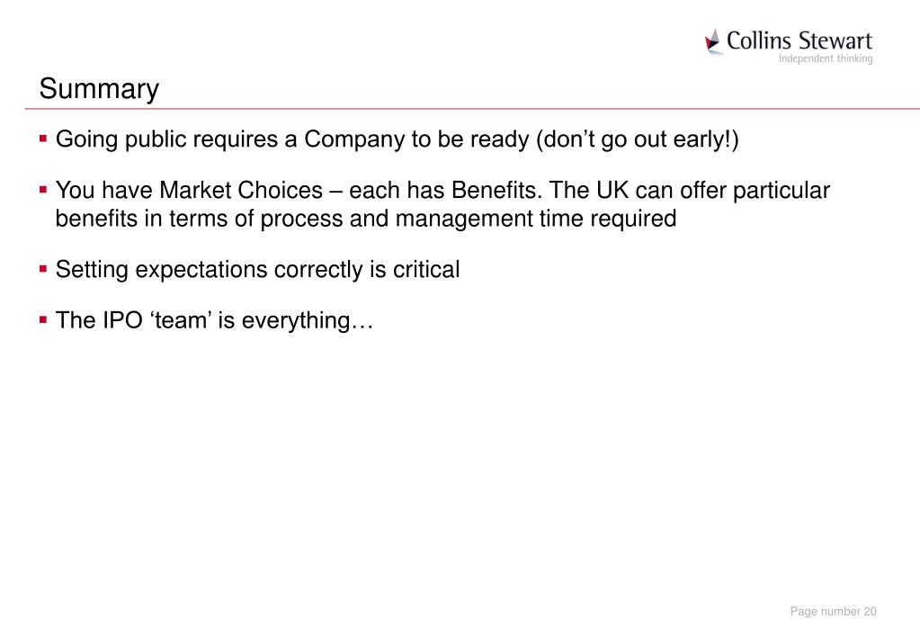Click the first red bullet marker

pos(43,139)
